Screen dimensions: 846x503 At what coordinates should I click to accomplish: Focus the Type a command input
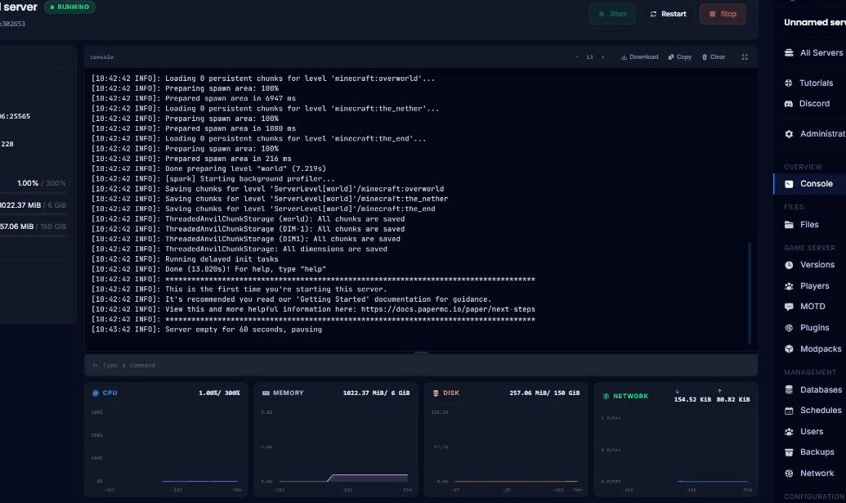tap(421, 366)
